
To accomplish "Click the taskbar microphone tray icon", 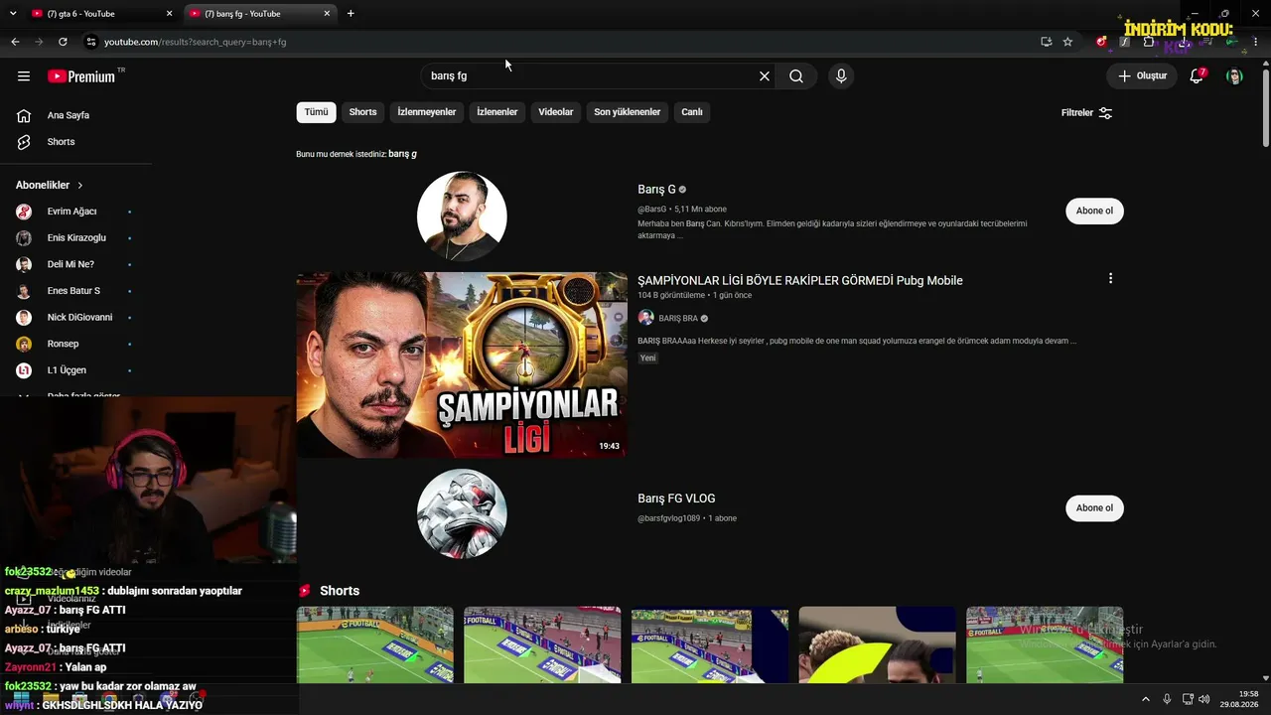I will click(x=1167, y=699).
